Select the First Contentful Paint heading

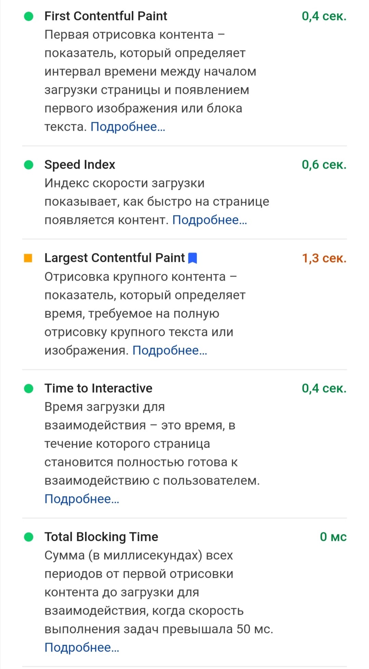click(x=106, y=16)
